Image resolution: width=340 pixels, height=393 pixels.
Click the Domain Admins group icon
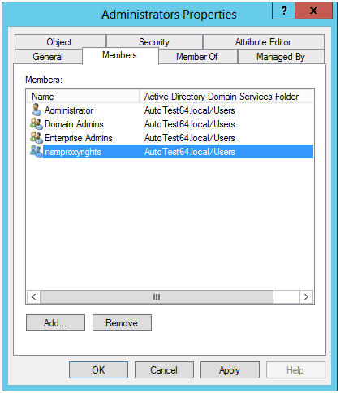click(37, 124)
